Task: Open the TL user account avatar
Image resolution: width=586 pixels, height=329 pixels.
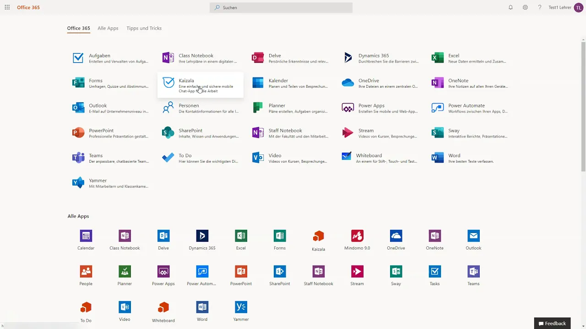Action: tap(579, 7)
